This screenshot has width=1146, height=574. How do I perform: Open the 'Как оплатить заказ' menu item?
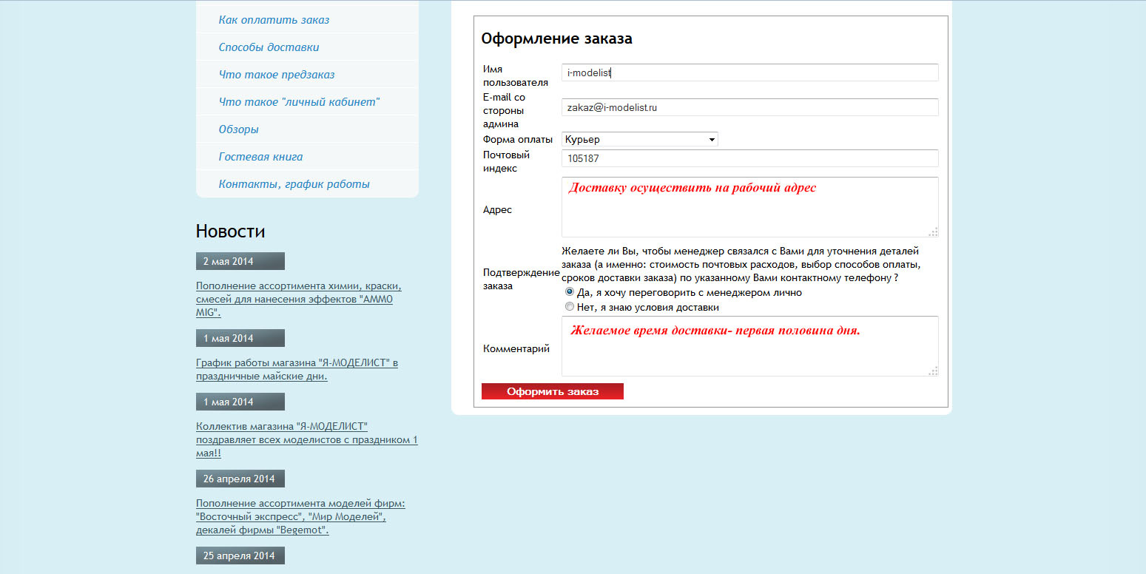(x=274, y=20)
